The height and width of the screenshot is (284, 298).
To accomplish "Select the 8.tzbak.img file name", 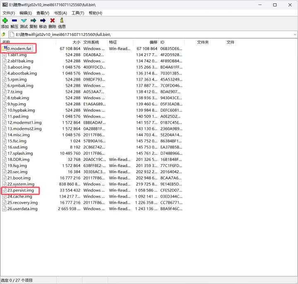I will point(18,98).
